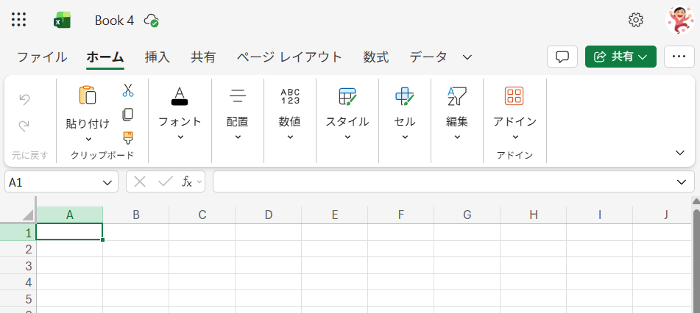Switch to the 挿入 tab
Image resolution: width=700 pixels, height=313 pixels.
(157, 57)
